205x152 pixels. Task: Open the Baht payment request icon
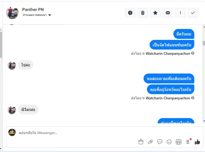[188, 141]
